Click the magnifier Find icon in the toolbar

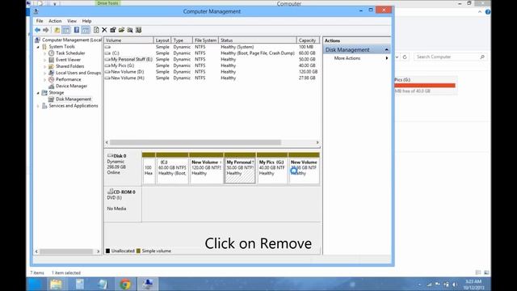pyautogui.click(x=130, y=30)
